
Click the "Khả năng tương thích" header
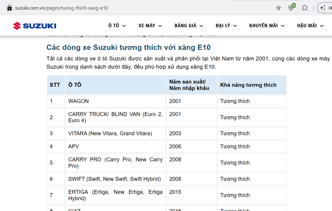click(252, 85)
